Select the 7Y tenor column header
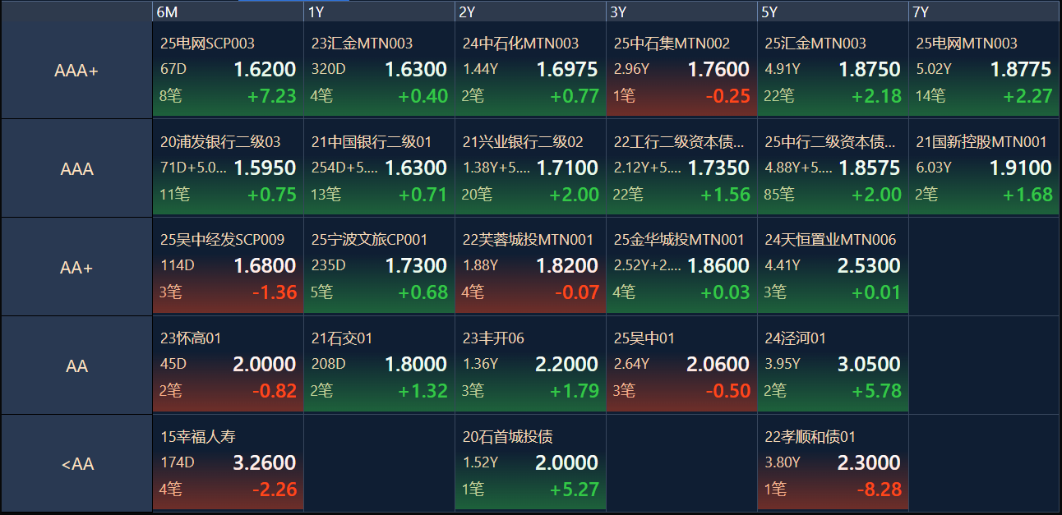 point(984,11)
